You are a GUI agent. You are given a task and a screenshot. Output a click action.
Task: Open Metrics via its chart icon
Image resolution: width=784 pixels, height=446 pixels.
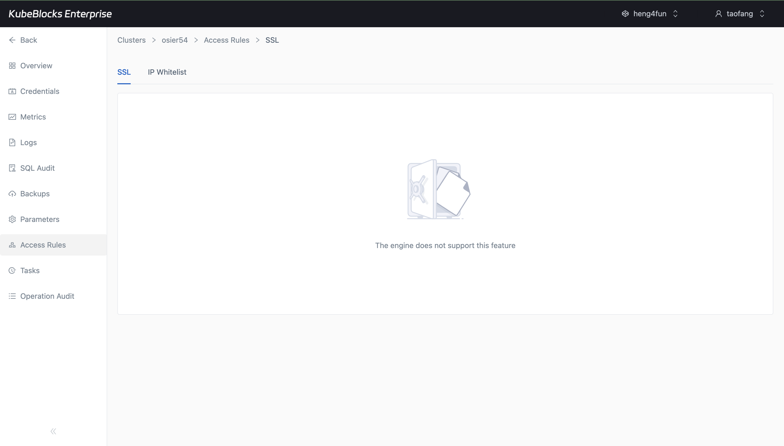pyautogui.click(x=12, y=117)
